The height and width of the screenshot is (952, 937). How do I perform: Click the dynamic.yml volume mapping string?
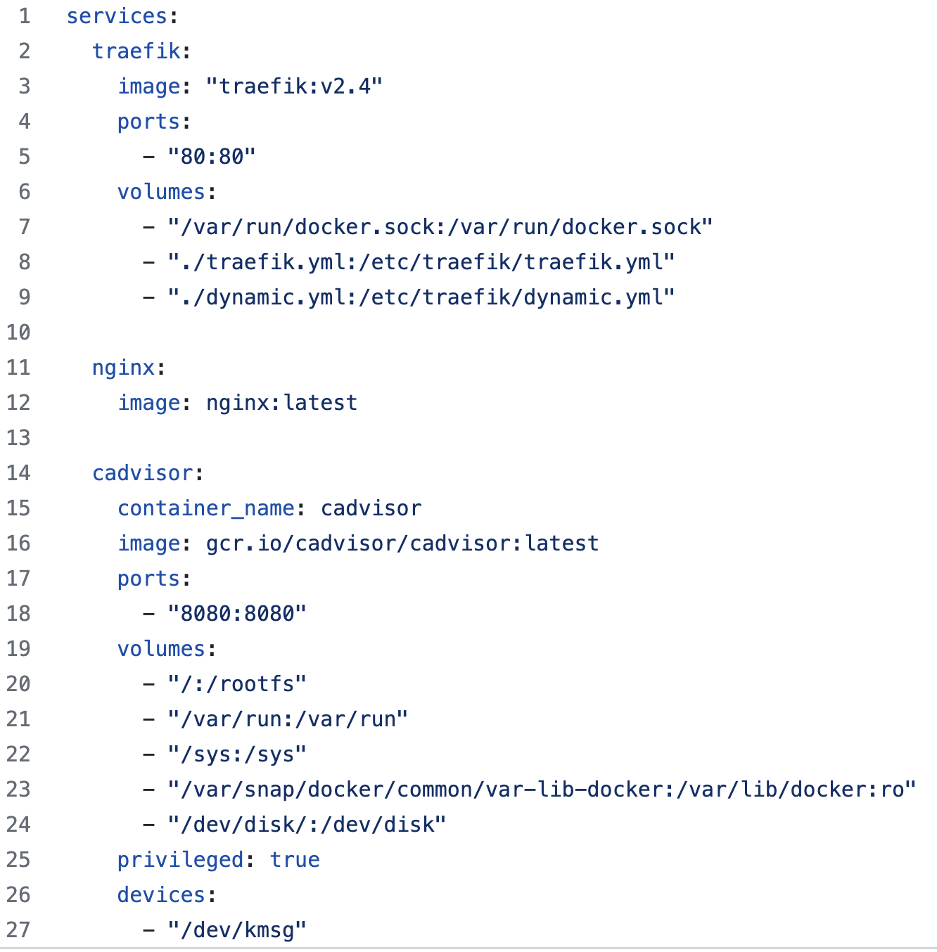421,297
